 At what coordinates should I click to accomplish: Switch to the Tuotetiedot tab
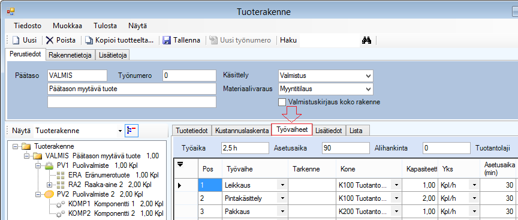click(x=192, y=131)
